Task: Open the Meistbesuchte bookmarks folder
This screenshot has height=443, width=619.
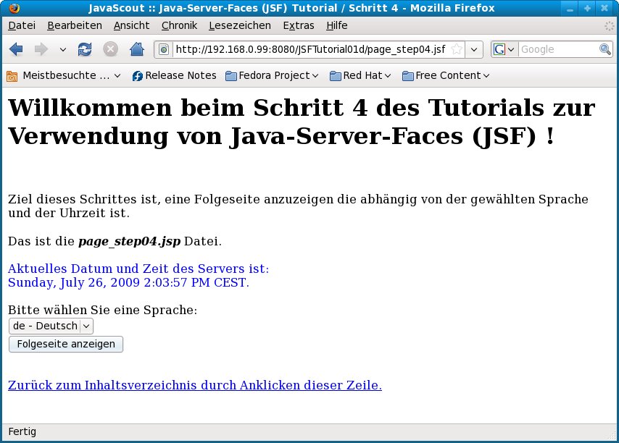Action: tap(64, 75)
